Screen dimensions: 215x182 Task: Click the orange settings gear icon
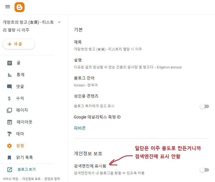coord(9,146)
